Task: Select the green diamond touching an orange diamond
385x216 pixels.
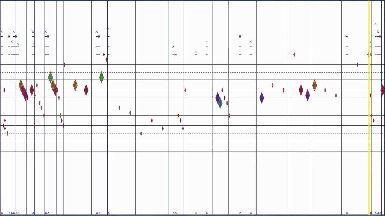Action: pos(50,77)
